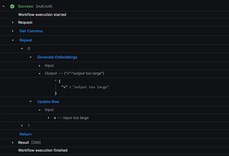The image size is (229, 156).
Task: Expand iteration 1 of Repeat
Action: (x=22, y=125)
